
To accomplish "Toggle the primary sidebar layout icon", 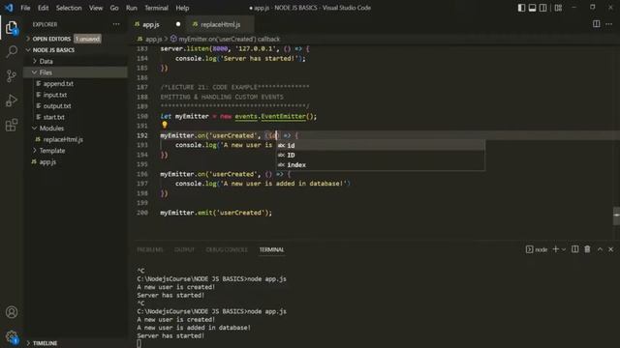I will pos(521,8).
